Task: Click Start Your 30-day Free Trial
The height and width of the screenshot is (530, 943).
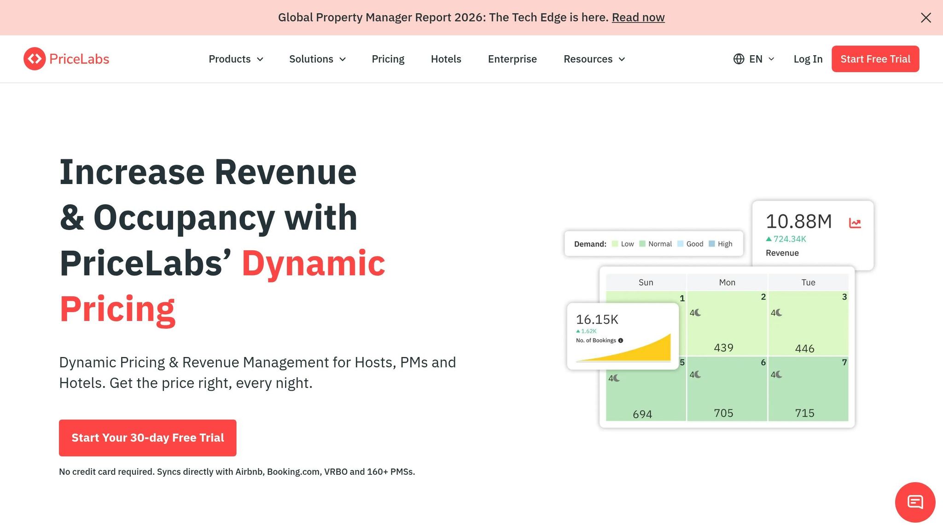Action: click(x=148, y=438)
